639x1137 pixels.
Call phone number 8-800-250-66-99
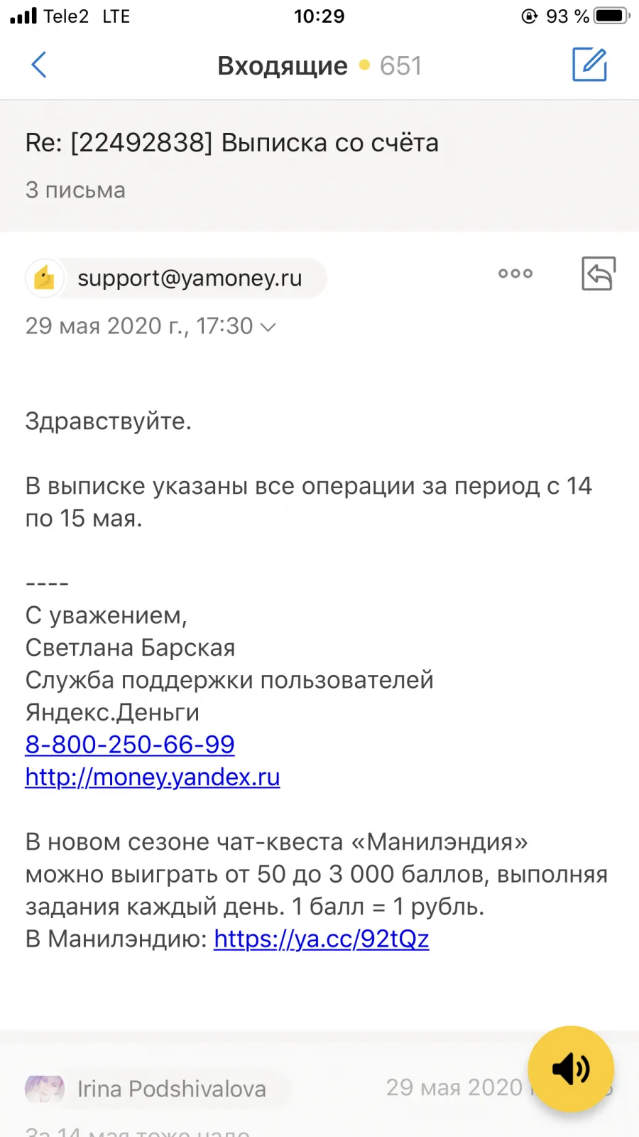point(130,744)
